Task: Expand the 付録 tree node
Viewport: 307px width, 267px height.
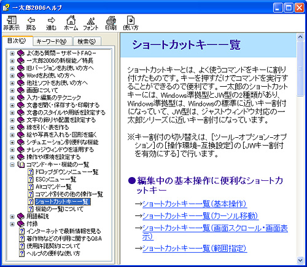Action: [12, 224]
